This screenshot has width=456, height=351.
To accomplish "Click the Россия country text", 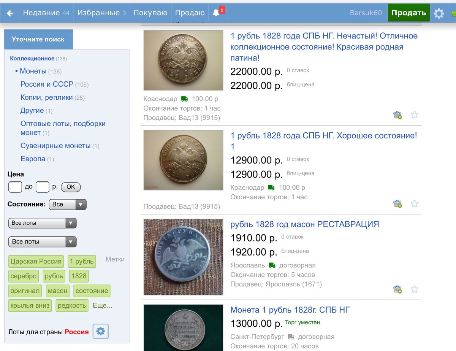I will tap(77, 332).
